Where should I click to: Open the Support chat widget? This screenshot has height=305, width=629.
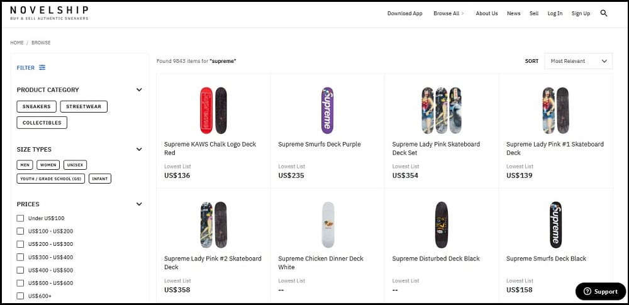click(601, 291)
